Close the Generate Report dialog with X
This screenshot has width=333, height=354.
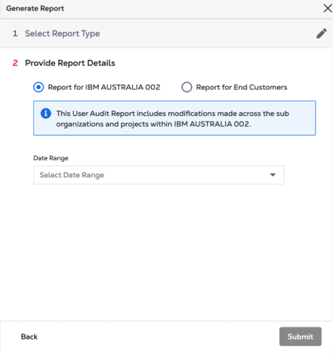pyautogui.click(x=328, y=8)
